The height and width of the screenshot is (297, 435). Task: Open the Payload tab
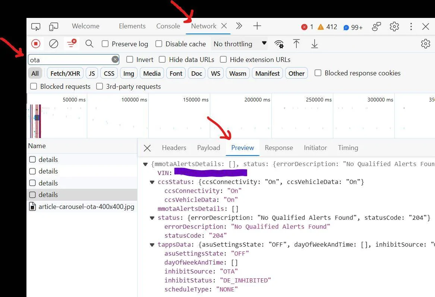click(209, 148)
